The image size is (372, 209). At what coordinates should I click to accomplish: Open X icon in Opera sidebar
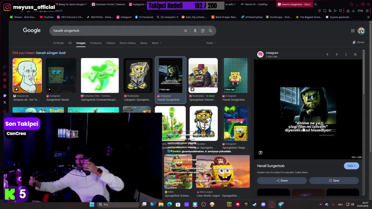click(x=5, y=102)
